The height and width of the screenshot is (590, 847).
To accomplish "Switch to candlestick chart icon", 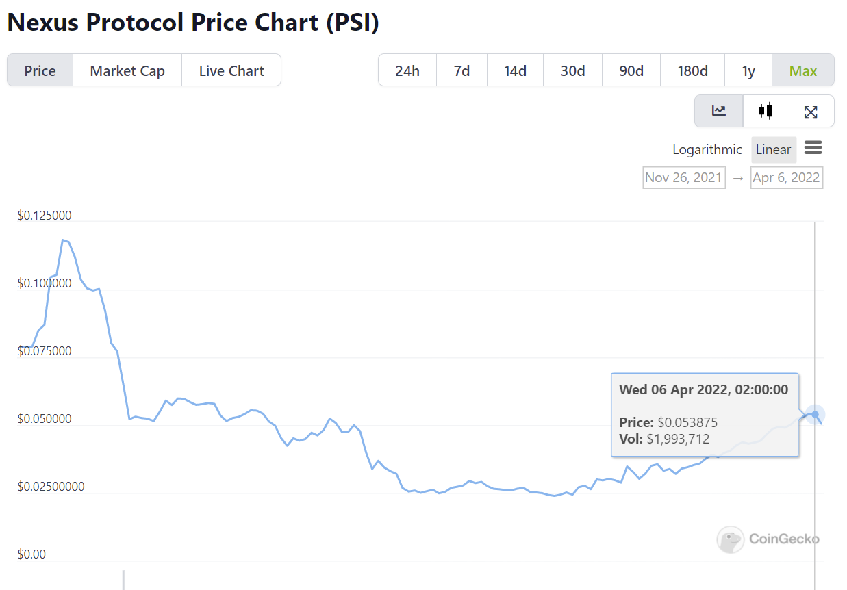I will (x=765, y=111).
